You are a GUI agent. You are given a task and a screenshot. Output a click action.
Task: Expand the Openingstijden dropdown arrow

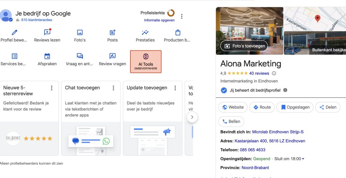pyautogui.click(x=303, y=159)
